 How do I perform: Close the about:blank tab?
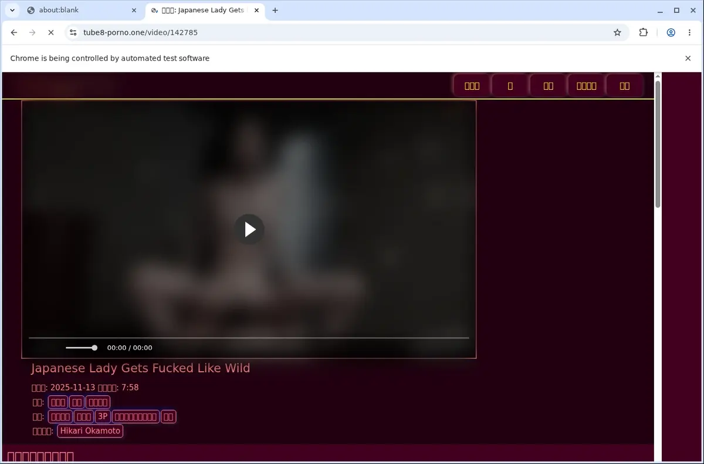pos(134,10)
